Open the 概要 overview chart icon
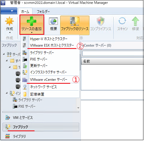 click(53, 21)
